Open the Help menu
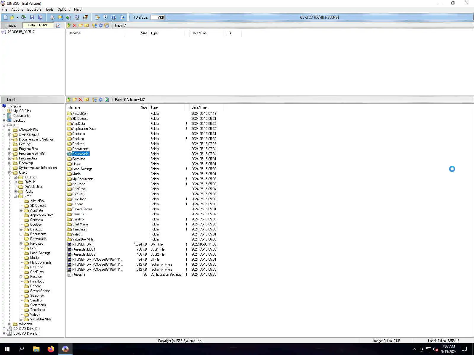Screen dimensions: 474x355 (x=78, y=9)
